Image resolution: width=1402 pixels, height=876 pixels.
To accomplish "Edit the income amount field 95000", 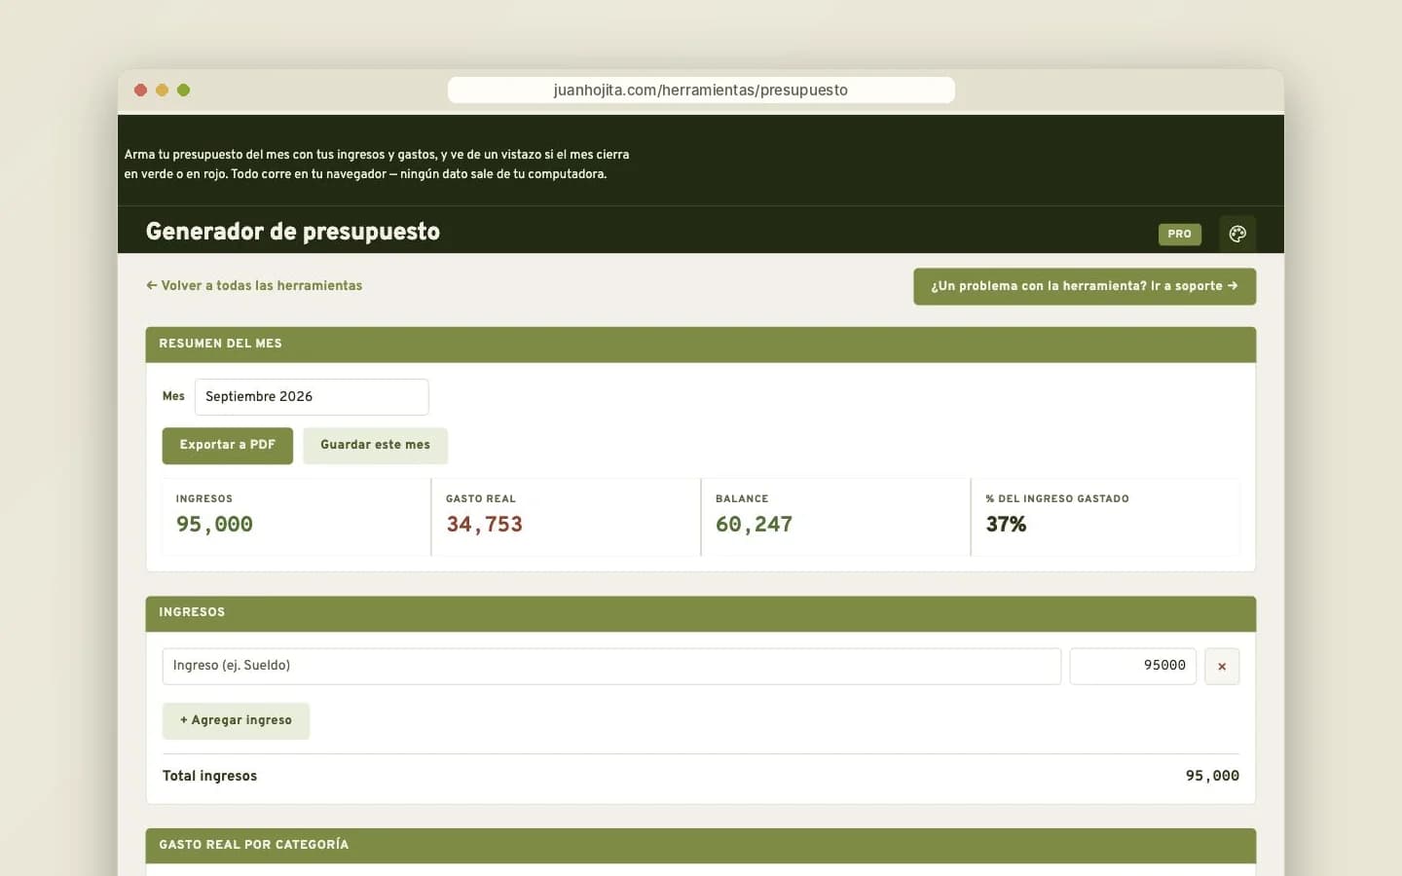I will coord(1132,666).
